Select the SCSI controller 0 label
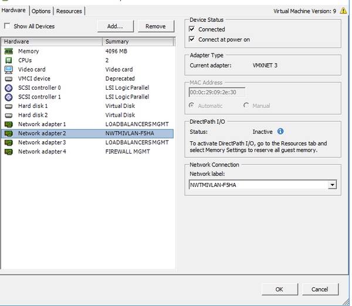Viewport: 352px width, 306px height. [39, 88]
